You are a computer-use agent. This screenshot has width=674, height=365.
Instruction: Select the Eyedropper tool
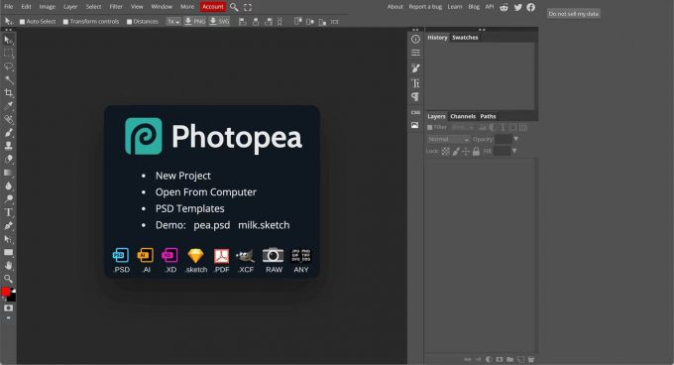click(8, 106)
